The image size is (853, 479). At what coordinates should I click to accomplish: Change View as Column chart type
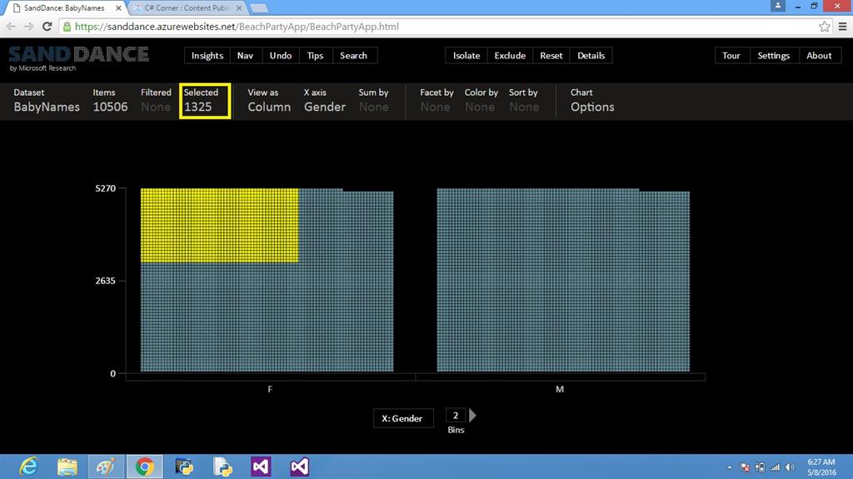coord(269,101)
